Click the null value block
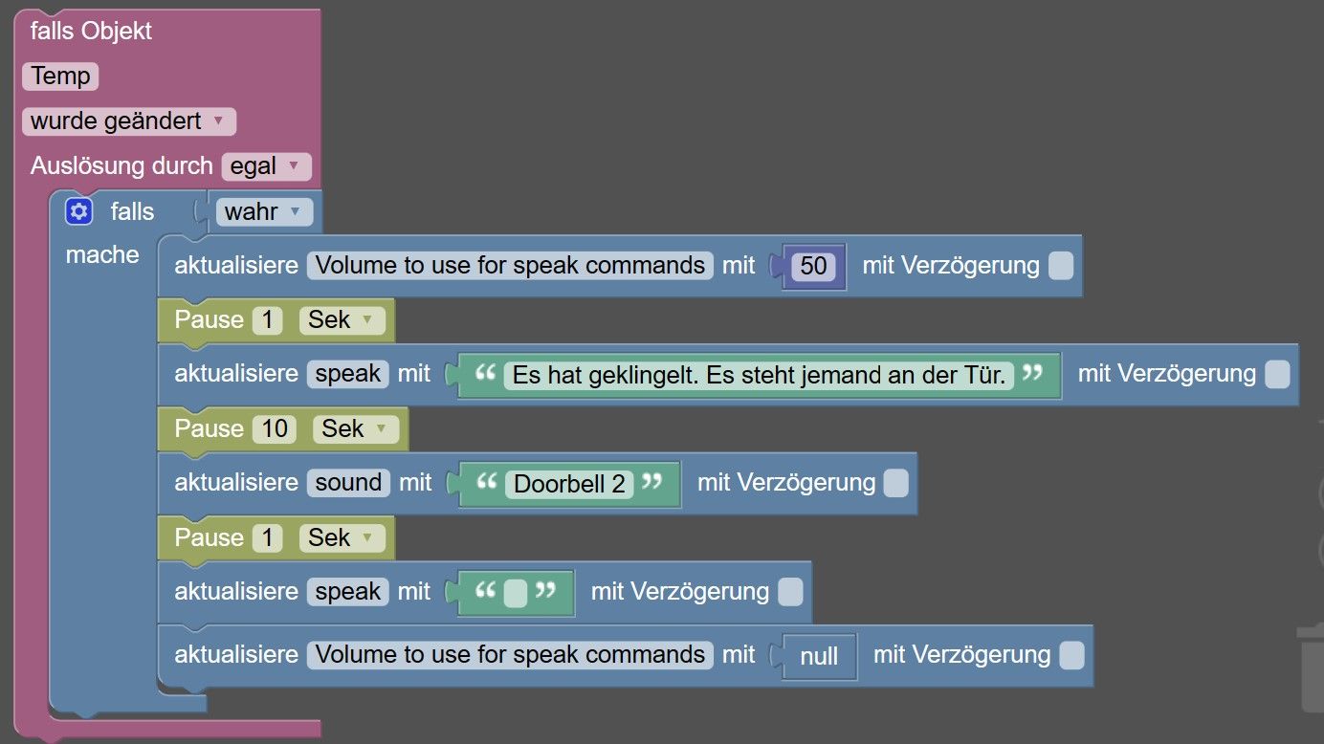 pos(819,656)
